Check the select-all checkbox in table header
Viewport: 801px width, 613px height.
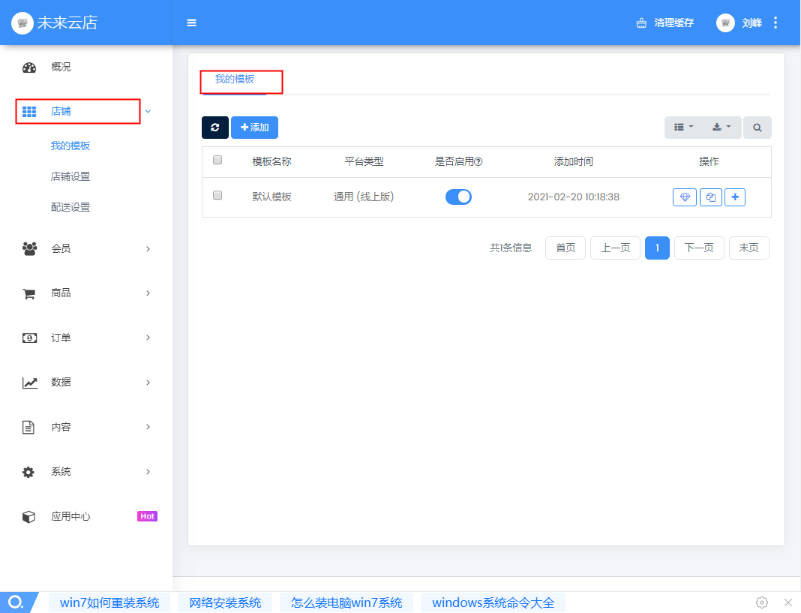(217, 160)
